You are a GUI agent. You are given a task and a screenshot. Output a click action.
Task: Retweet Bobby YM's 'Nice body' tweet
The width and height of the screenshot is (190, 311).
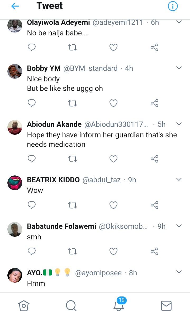pos(73,103)
